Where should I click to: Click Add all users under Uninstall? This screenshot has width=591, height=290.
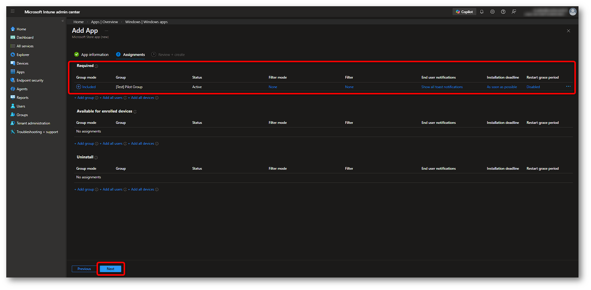[x=112, y=189]
